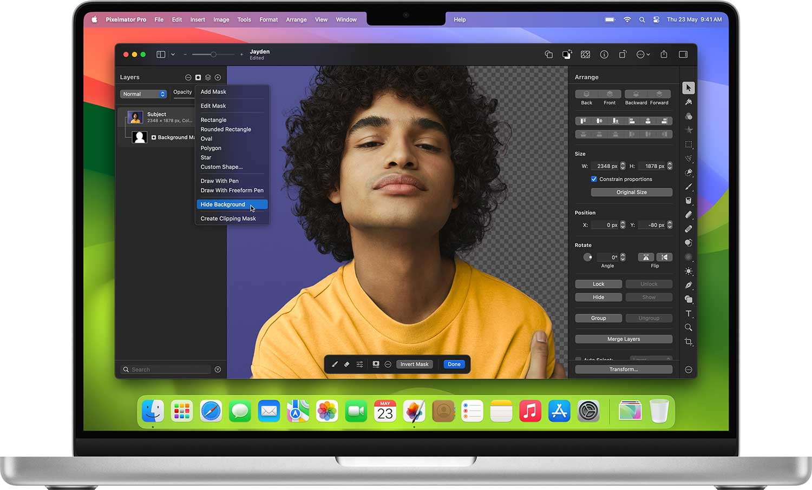The image size is (812, 490).
Task: Pick the Zoom magnifier tool
Action: click(689, 328)
